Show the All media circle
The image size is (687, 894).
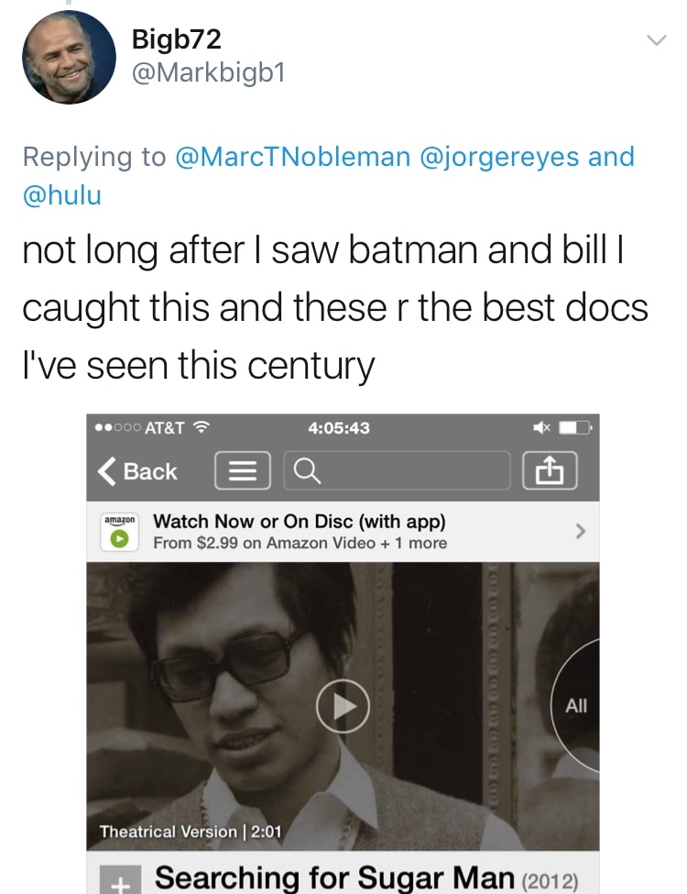(x=576, y=706)
